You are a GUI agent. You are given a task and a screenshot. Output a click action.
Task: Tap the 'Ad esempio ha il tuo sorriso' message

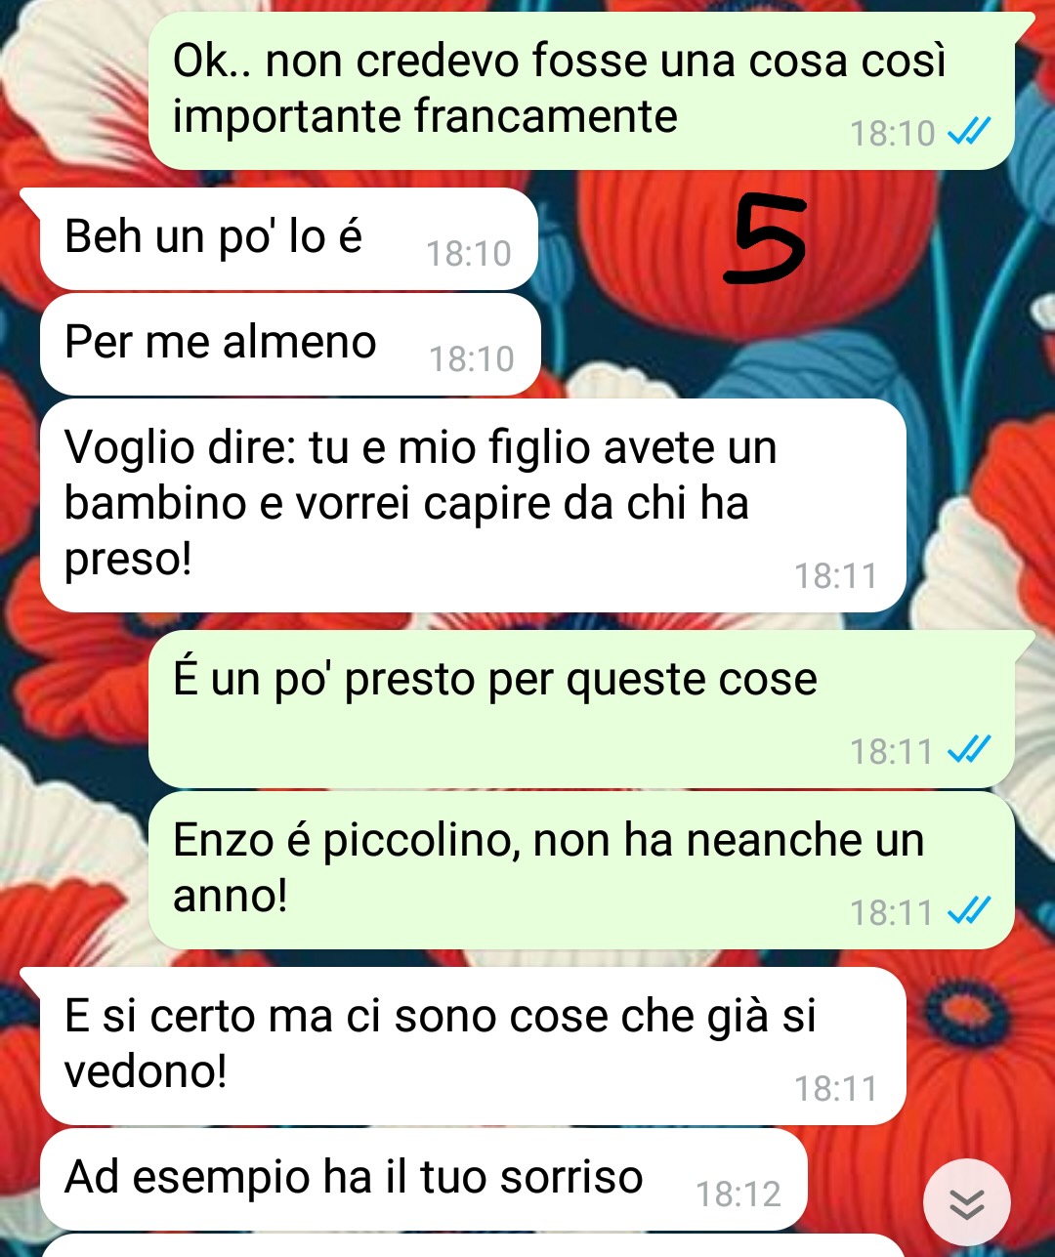(x=423, y=1180)
